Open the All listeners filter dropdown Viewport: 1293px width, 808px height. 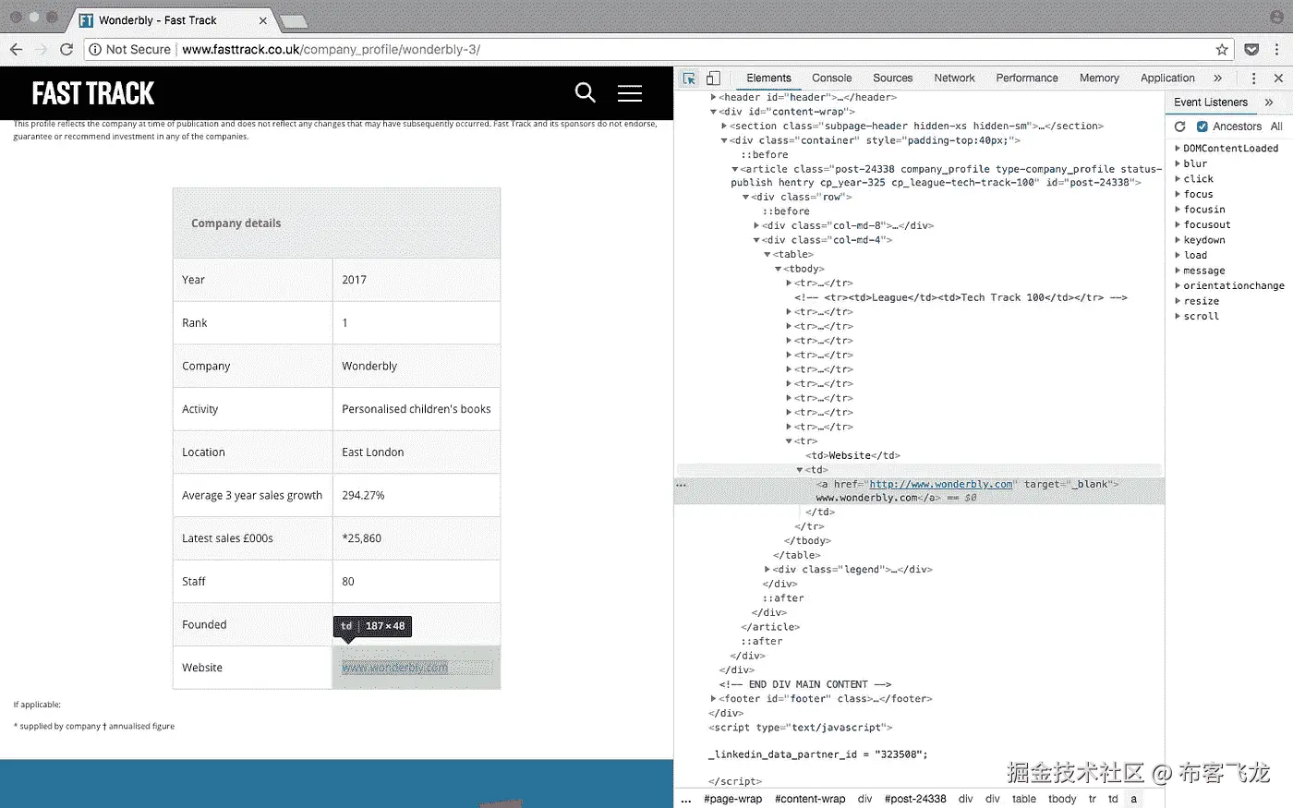1276,127
